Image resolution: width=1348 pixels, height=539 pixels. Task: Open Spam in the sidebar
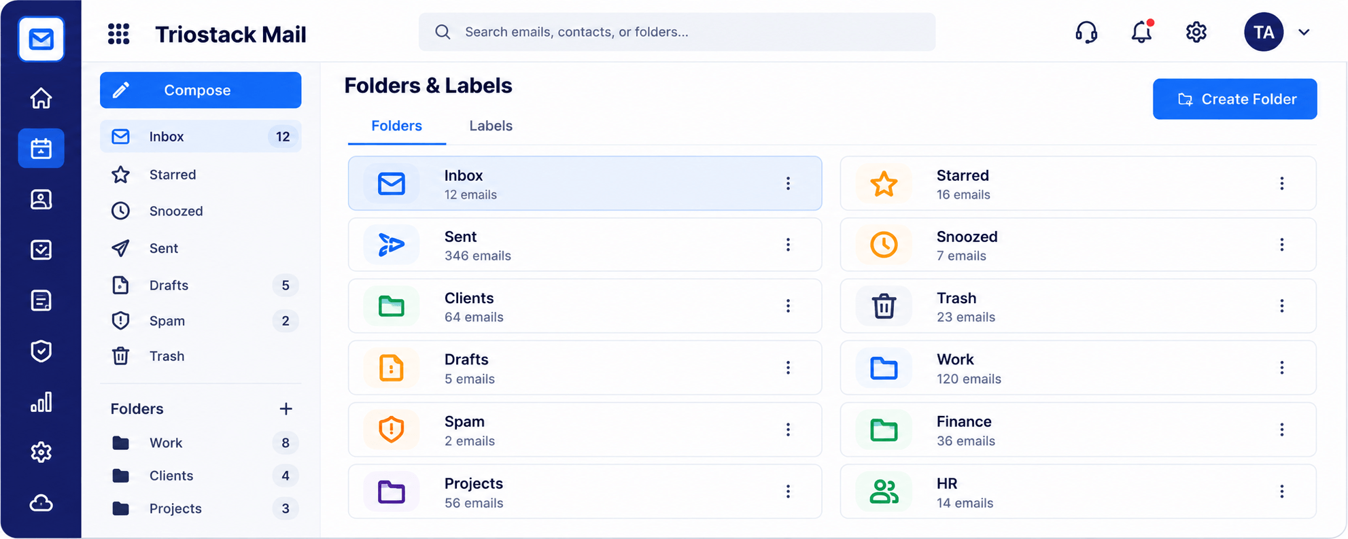pos(201,321)
